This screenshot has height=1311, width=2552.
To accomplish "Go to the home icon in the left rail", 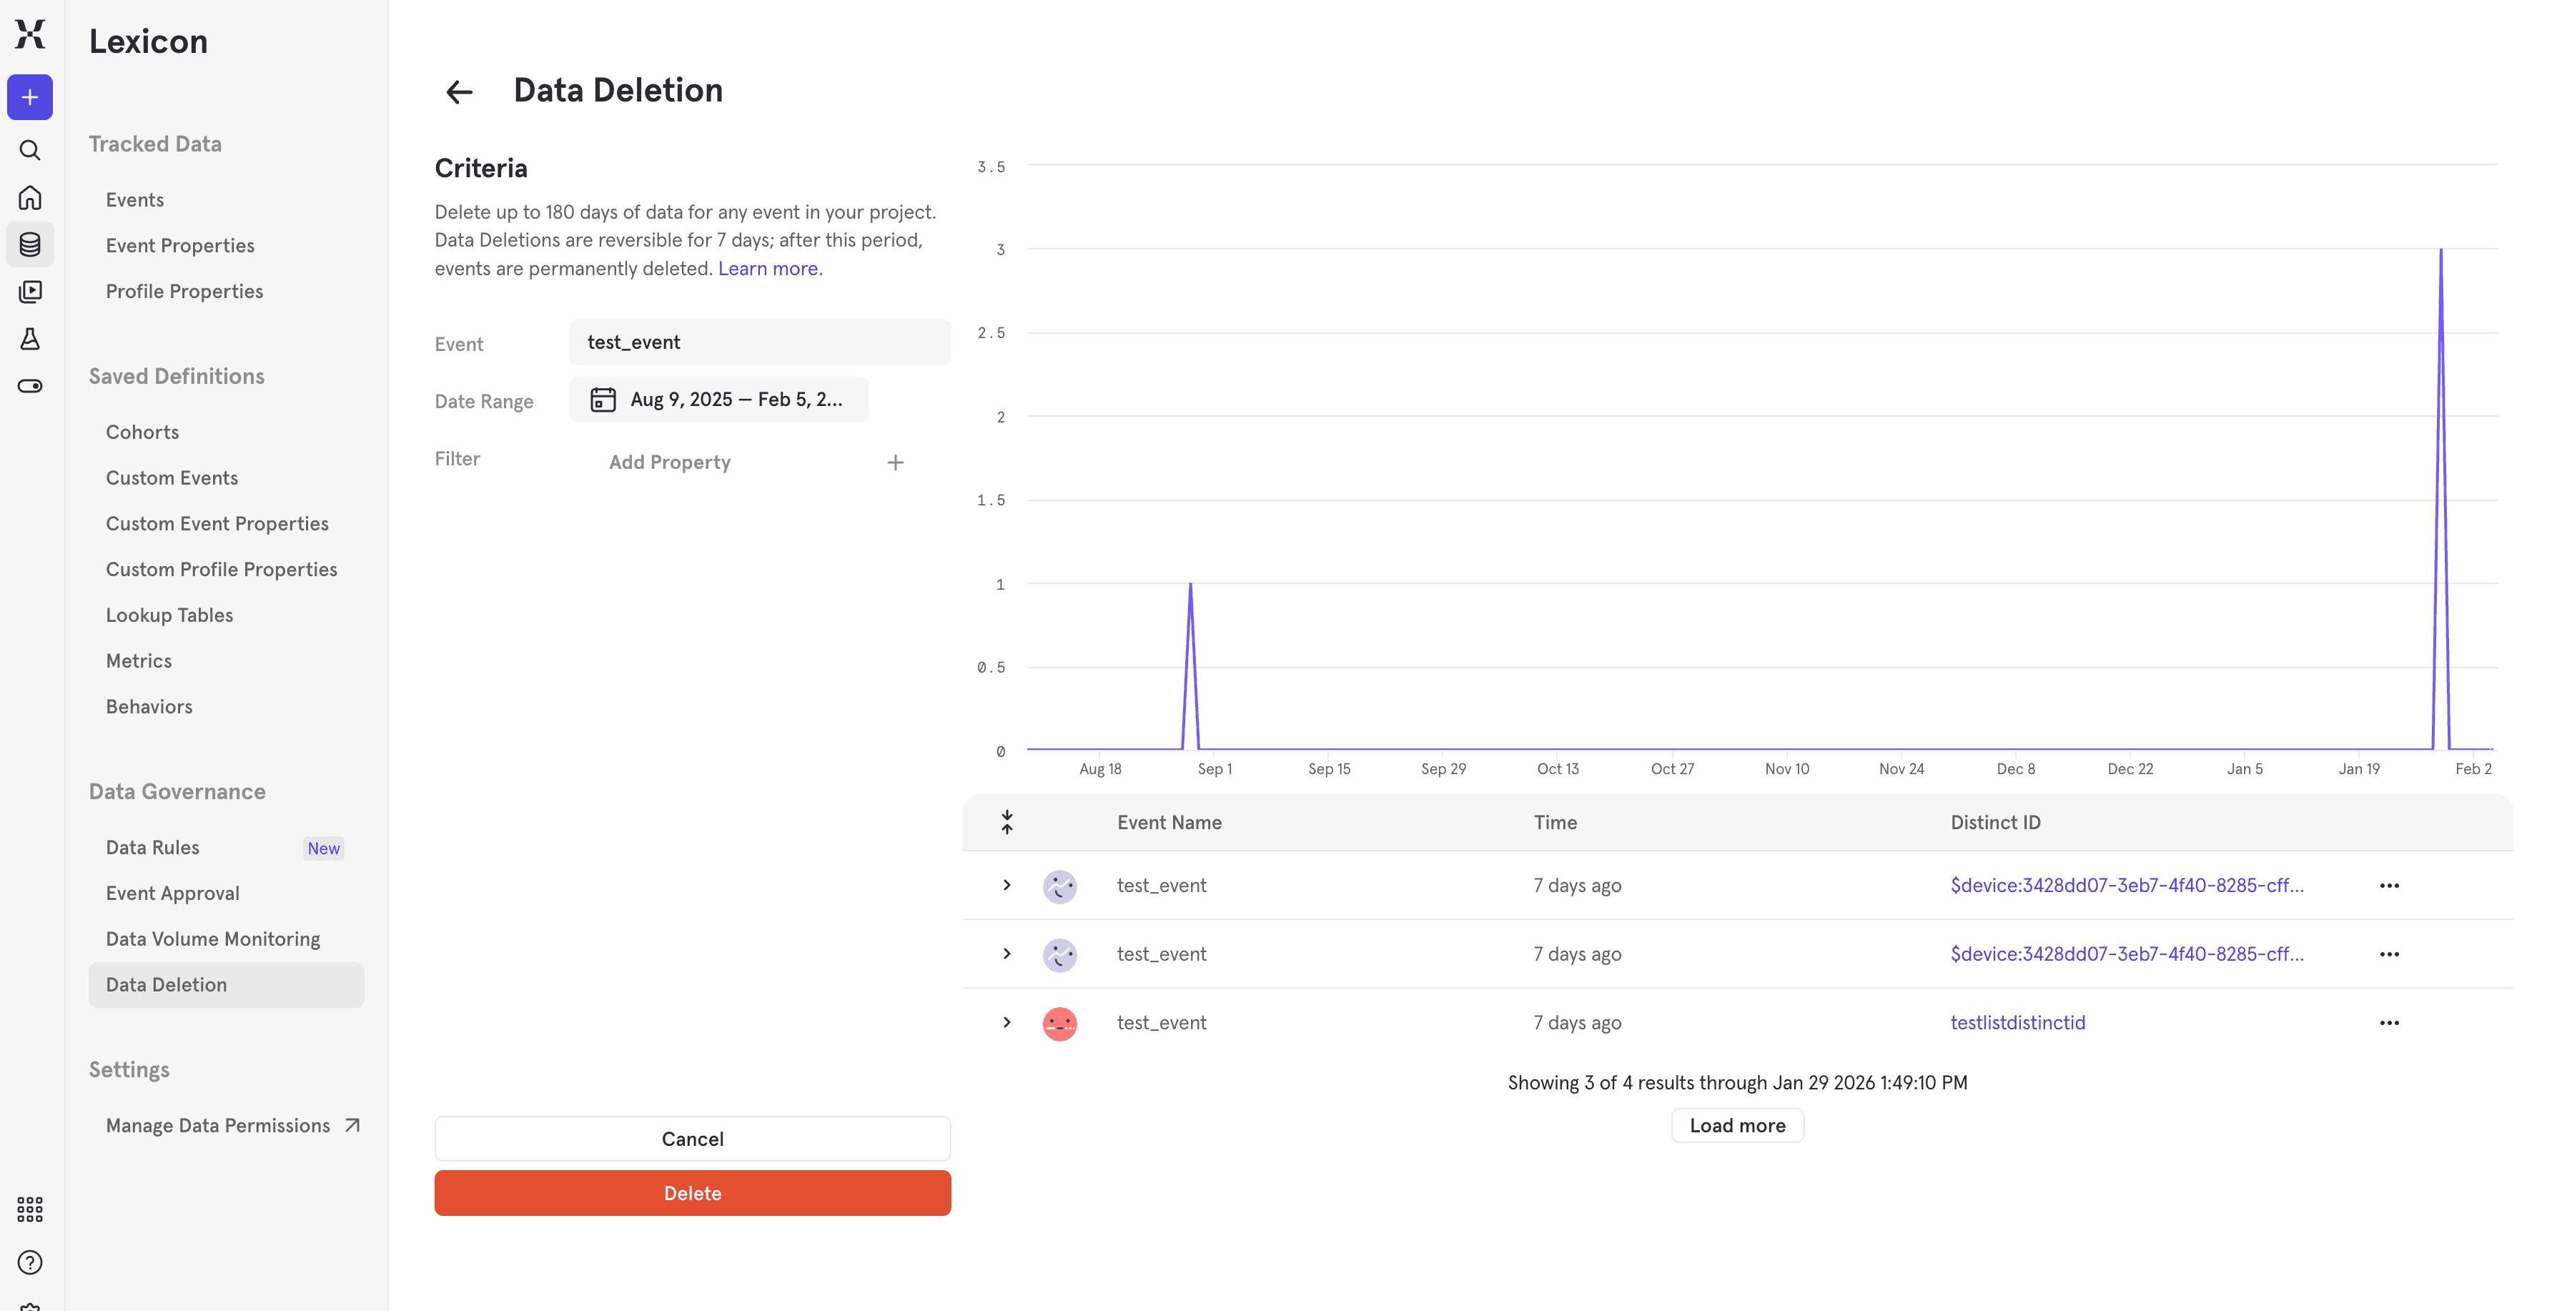I will click(x=30, y=197).
